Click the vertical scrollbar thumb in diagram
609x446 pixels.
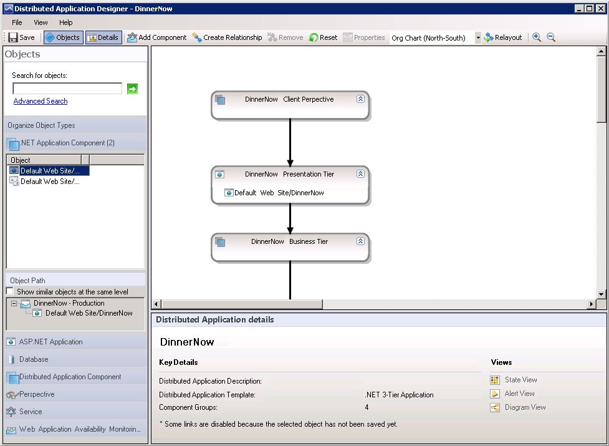601,89
